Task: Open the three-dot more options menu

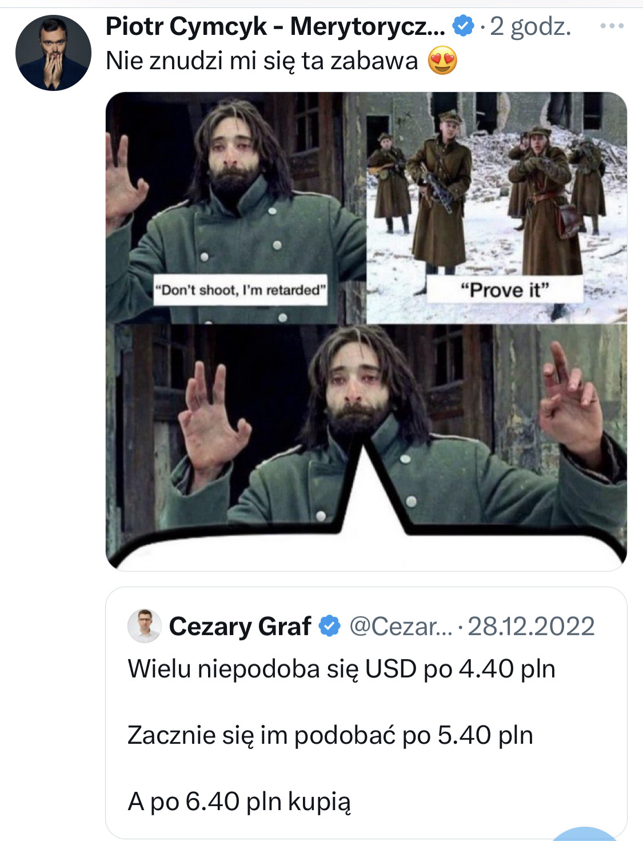Action: tap(612, 26)
